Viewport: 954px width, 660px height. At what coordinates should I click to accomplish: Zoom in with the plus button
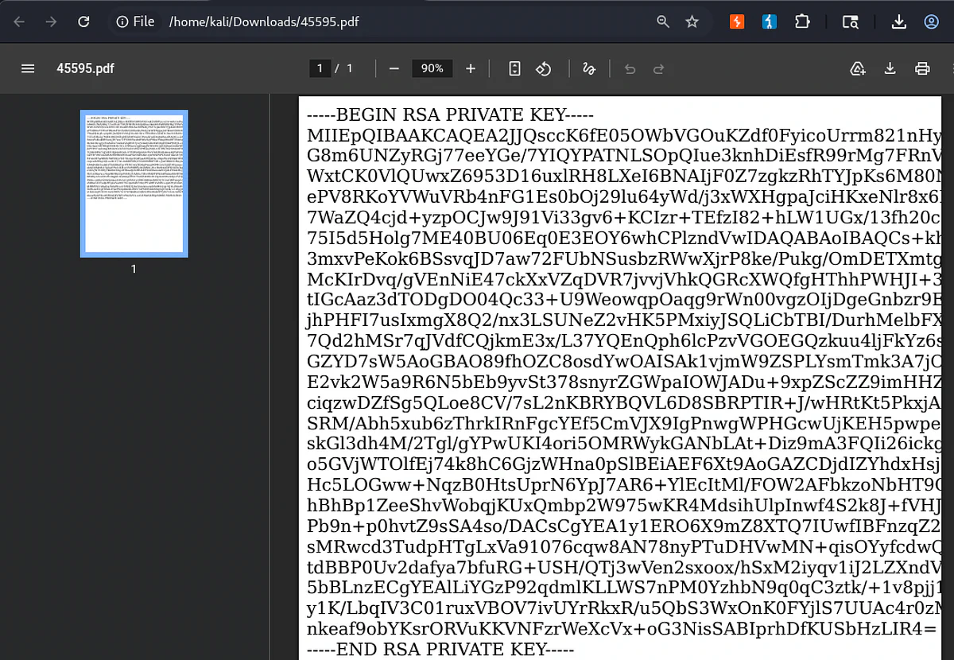click(x=471, y=68)
